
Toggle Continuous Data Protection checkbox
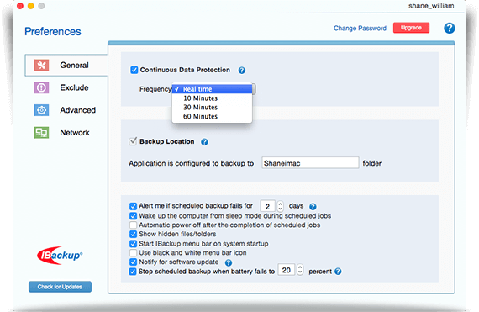[134, 70]
